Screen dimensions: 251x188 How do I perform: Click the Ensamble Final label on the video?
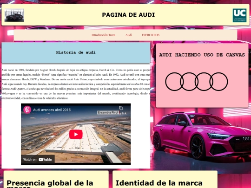[108, 112]
